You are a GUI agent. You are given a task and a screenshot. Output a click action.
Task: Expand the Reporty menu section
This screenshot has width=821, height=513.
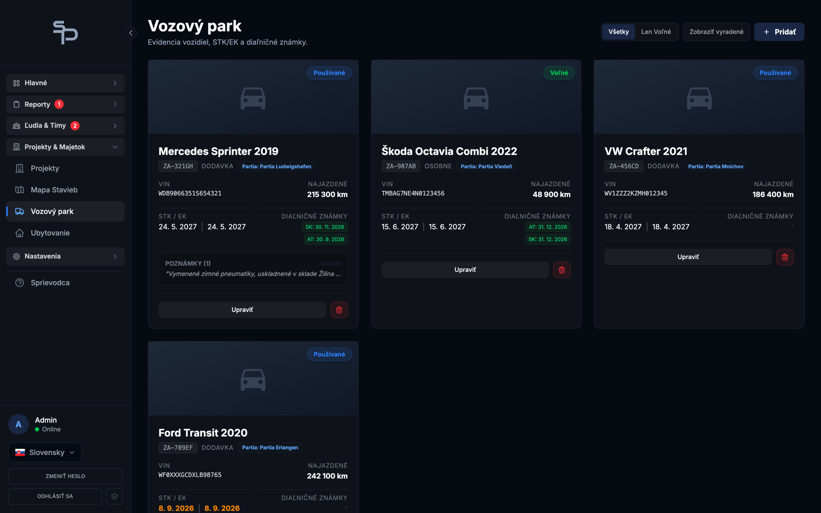coord(65,104)
